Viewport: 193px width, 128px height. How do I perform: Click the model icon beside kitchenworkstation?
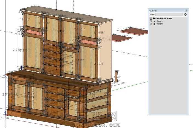pos(151,19)
